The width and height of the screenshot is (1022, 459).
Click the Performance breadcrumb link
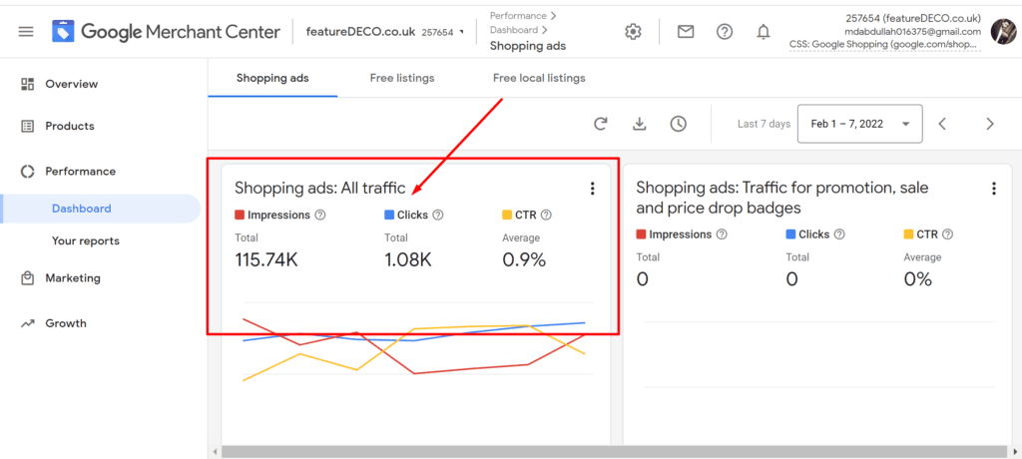518,15
